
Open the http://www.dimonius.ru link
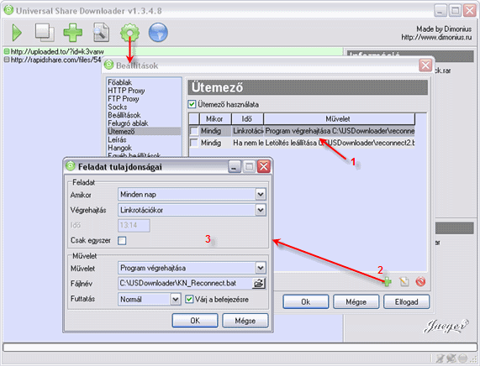click(436, 37)
